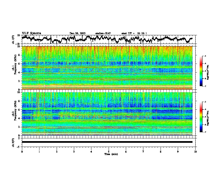Click the "start UT = 18:10: 1" text

click(134, 33)
